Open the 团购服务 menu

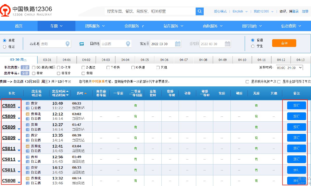click(95, 26)
